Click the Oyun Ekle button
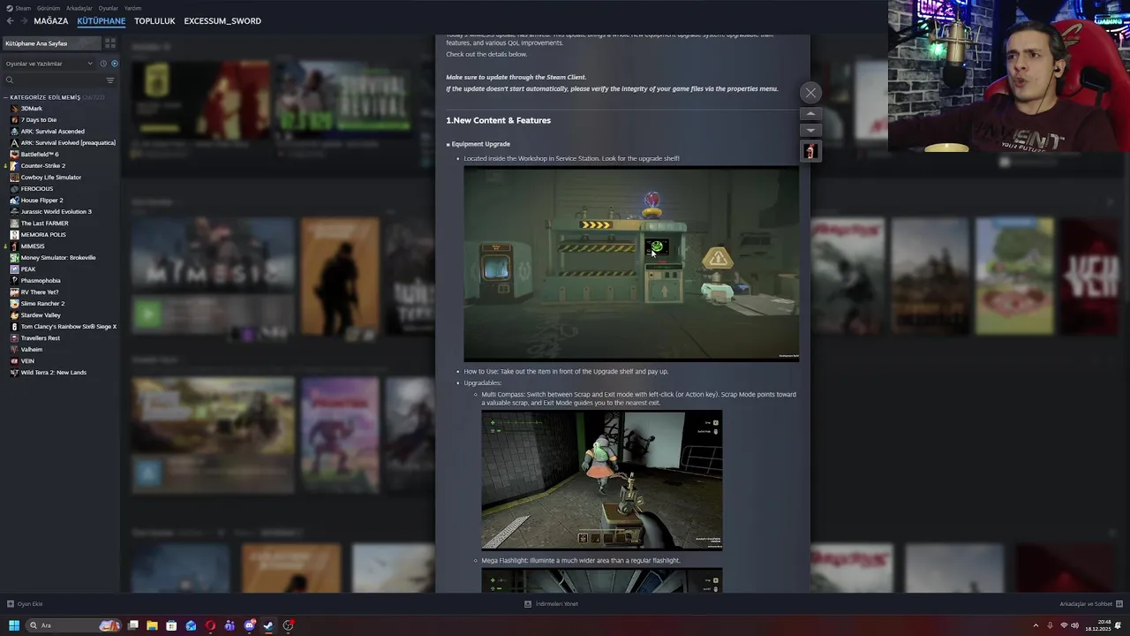Image resolution: width=1130 pixels, height=636 pixels. coord(25,604)
